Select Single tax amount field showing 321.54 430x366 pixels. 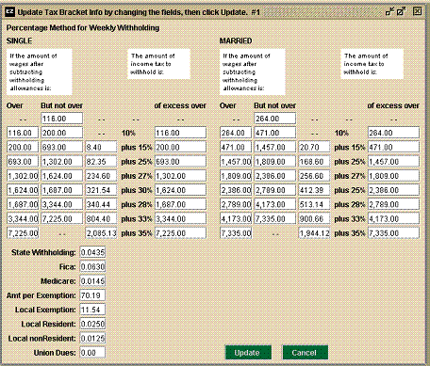pyautogui.click(x=101, y=190)
